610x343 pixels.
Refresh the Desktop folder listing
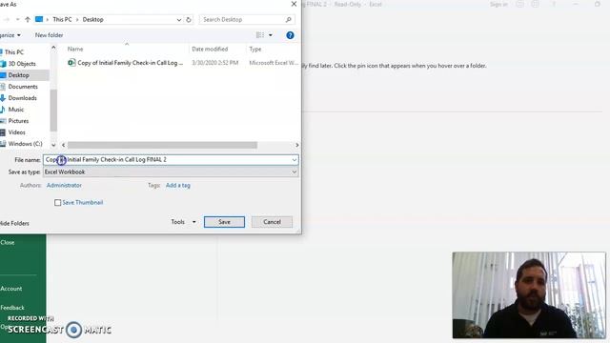[189, 19]
